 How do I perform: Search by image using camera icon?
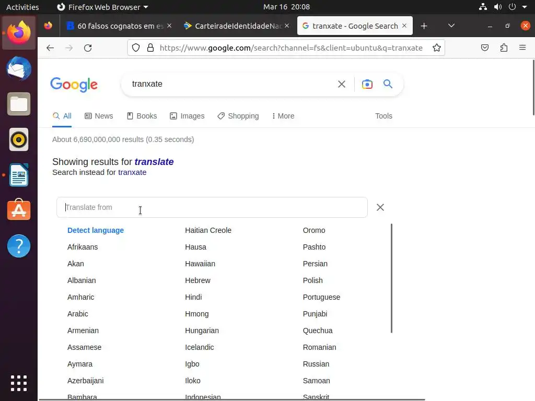[x=367, y=84]
